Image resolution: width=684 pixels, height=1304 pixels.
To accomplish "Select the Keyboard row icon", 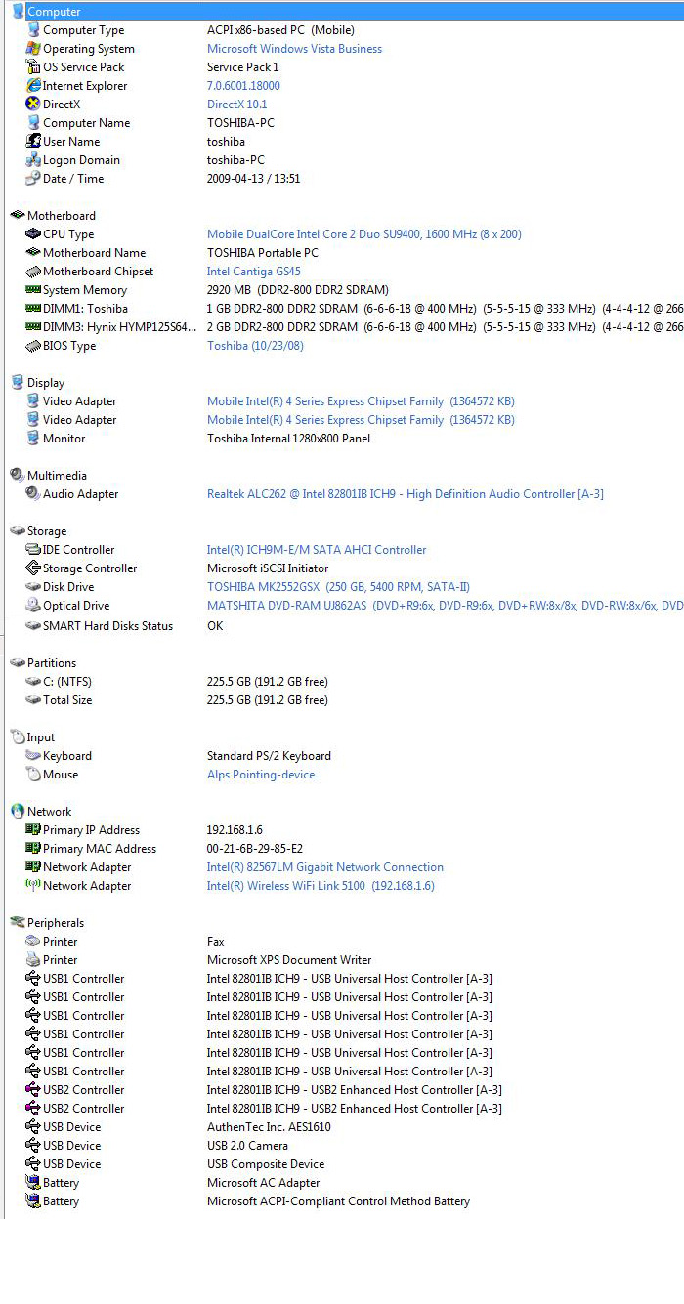I will click(x=33, y=756).
